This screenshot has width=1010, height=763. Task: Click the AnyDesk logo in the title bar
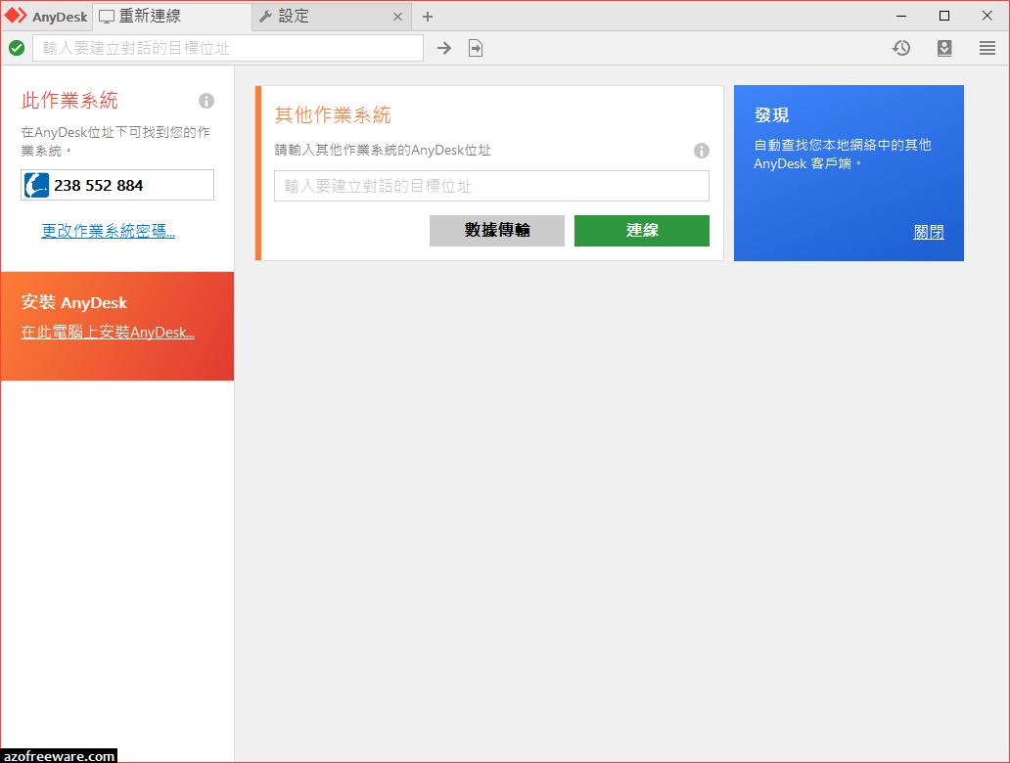16,16
